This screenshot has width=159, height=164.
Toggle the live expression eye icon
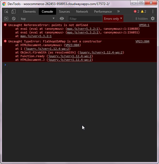(x=62, y=18)
